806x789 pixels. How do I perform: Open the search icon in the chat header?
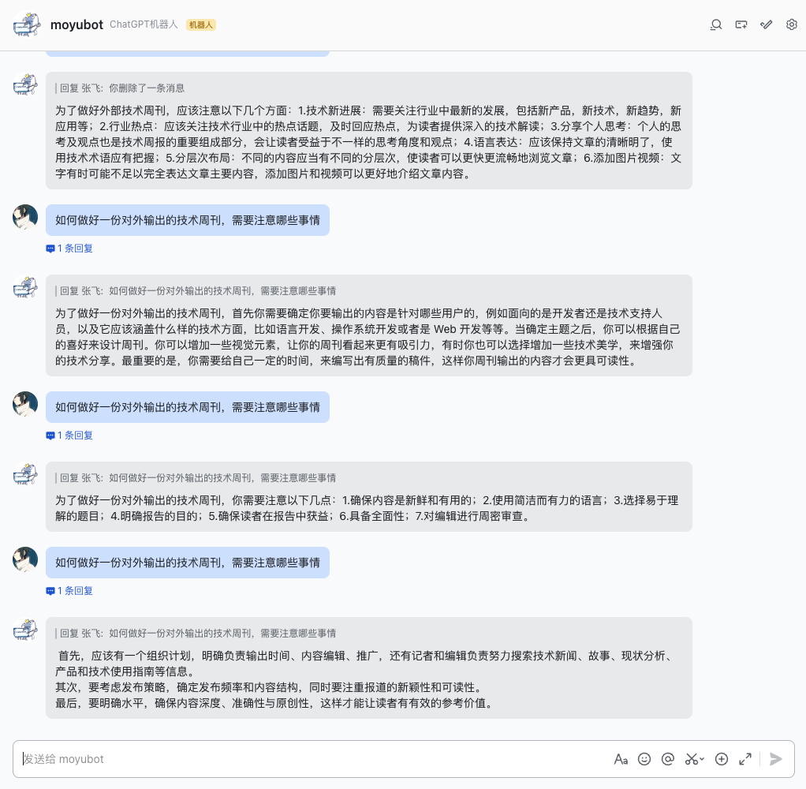pyautogui.click(x=715, y=24)
